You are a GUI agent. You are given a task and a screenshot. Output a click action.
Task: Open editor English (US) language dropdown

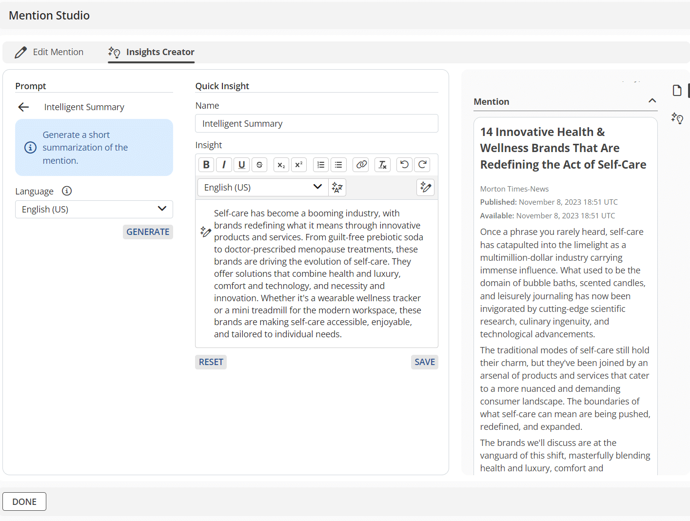coord(263,188)
